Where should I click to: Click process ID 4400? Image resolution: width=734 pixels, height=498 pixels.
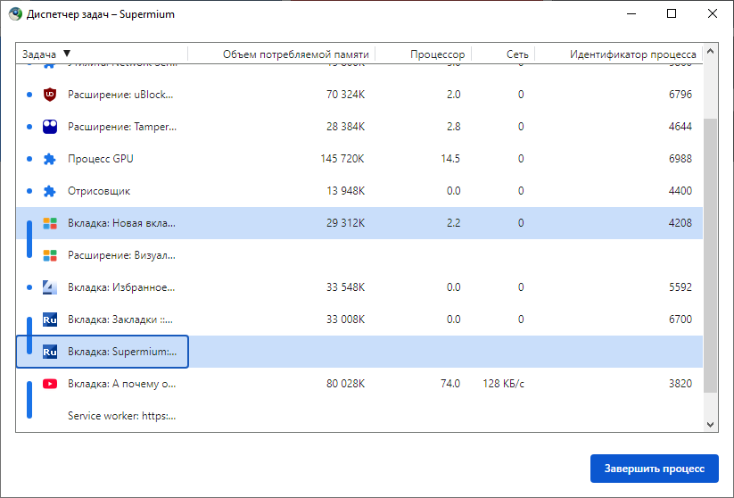(680, 191)
